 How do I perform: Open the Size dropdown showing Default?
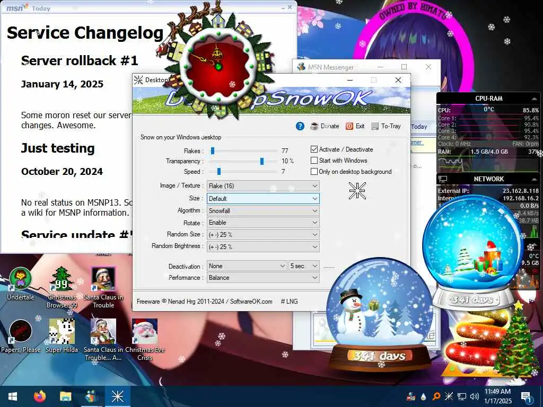click(x=263, y=199)
